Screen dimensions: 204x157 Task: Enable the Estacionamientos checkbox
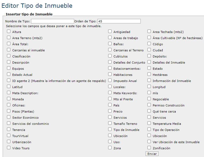tap(110, 68)
